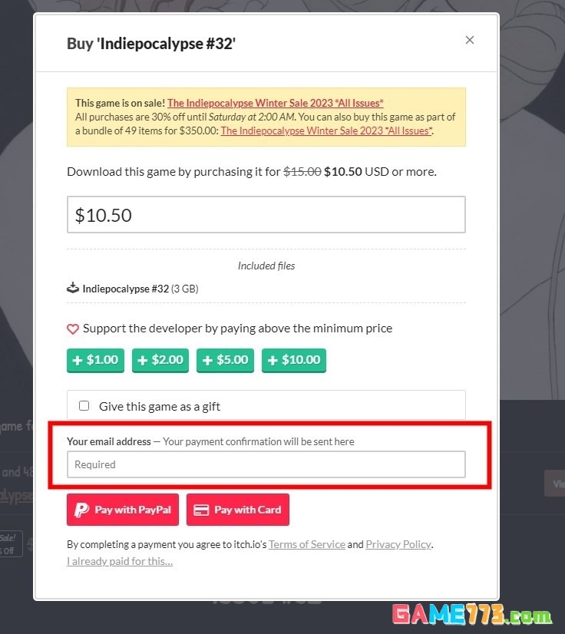Focus the email address input field
565x634 pixels.
266,464
